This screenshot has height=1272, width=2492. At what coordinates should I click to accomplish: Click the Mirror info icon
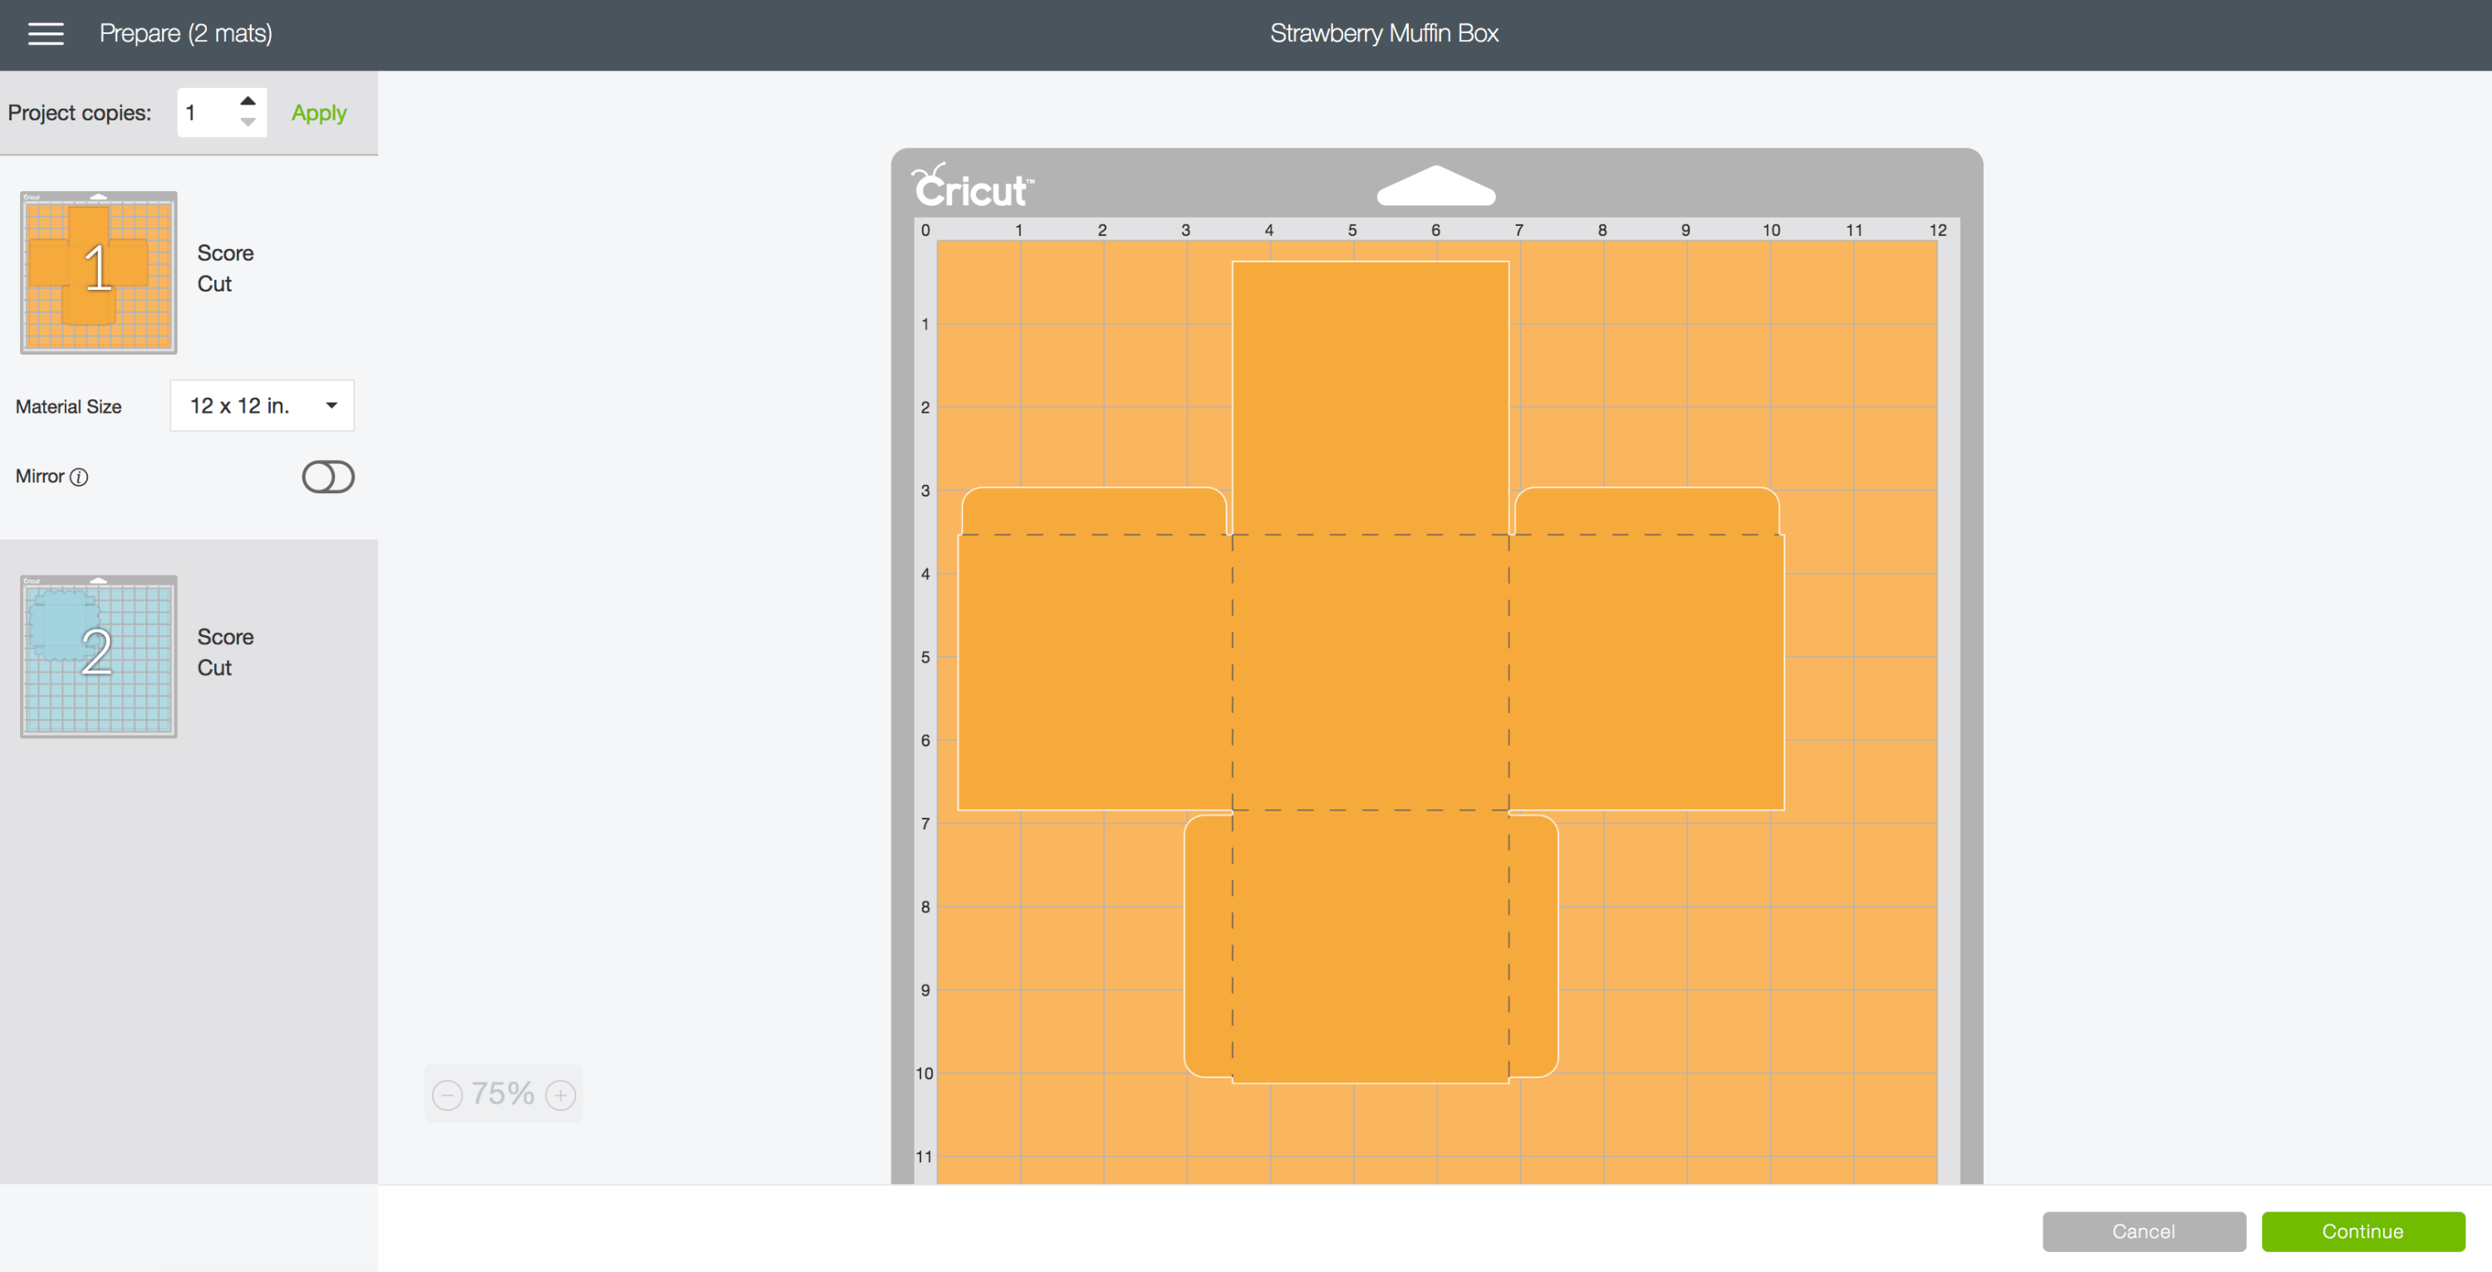[x=79, y=477]
